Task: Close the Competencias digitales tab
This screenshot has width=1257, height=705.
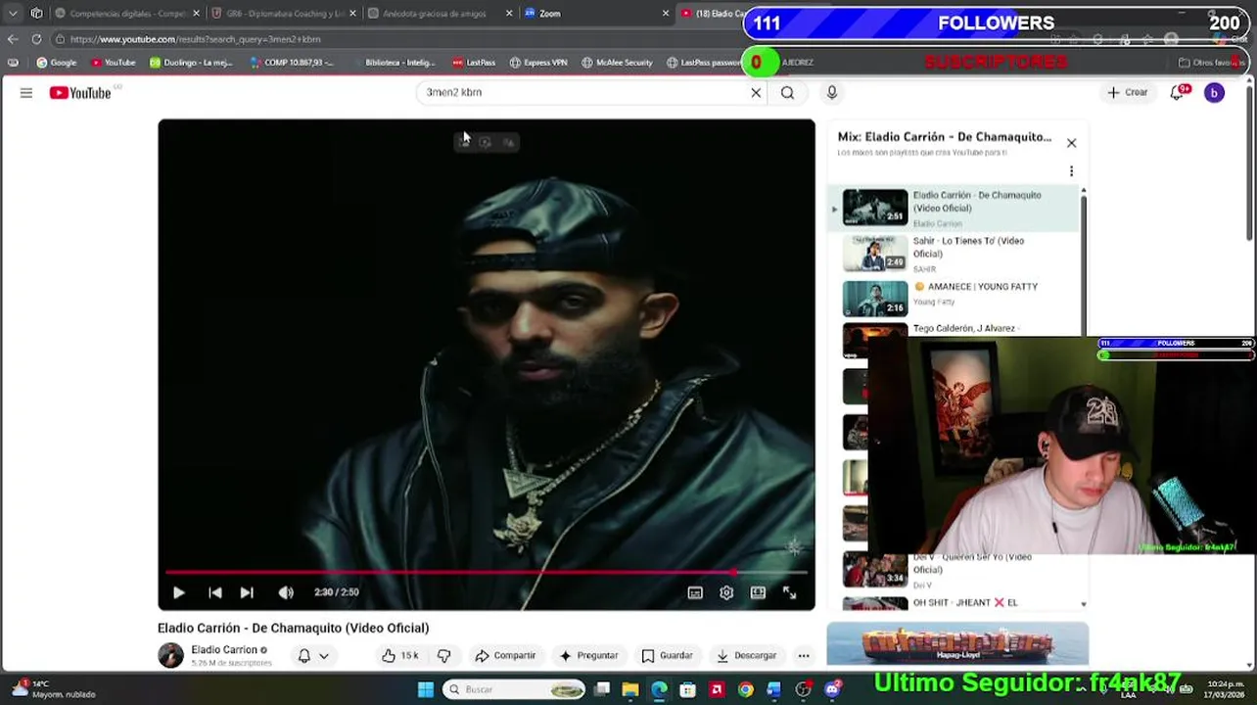Action: pos(196,14)
